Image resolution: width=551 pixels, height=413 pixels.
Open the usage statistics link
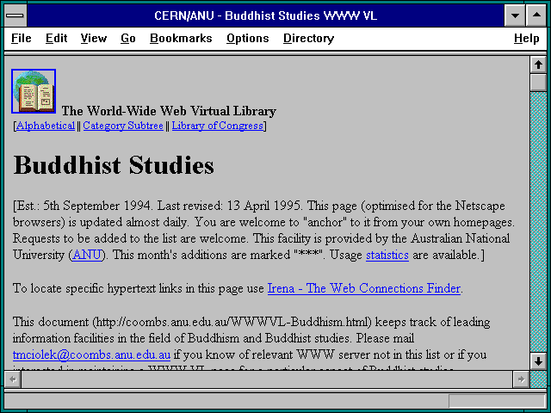(387, 255)
